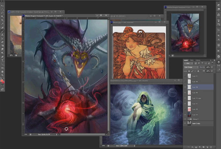Open the foreground color swatch
Viewport: 221px width, 149px height.
[2, 81]
